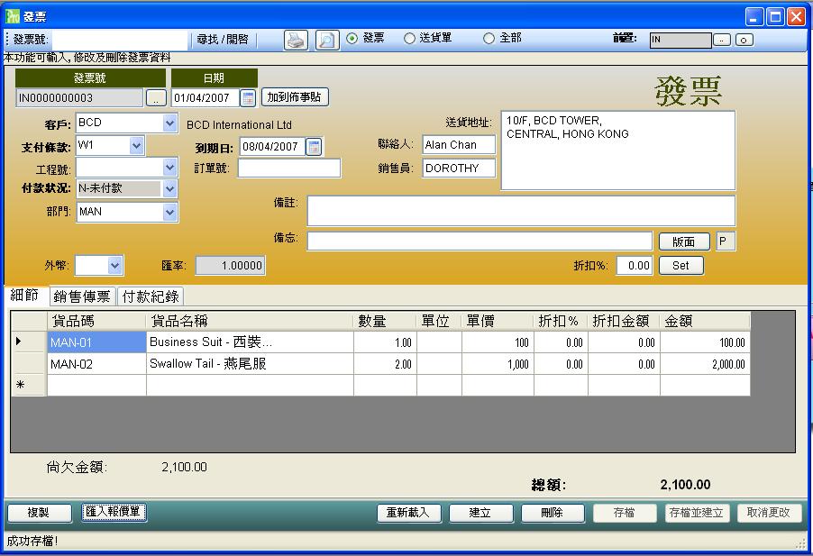
Task: Select the 發票 radio option
Action: click(352, 39)
